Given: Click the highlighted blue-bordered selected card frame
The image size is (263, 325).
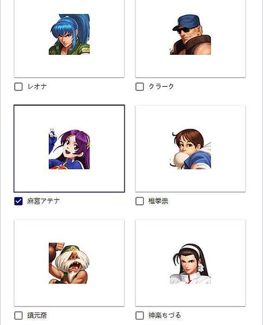Looking at the screenshot, I should click(70, 149).
